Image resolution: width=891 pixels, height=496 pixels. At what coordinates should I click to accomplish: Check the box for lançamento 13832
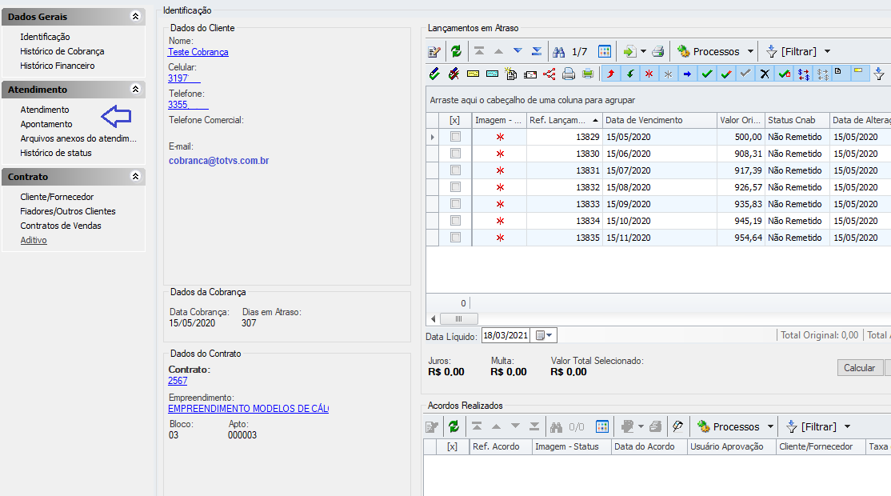(455, 187)
